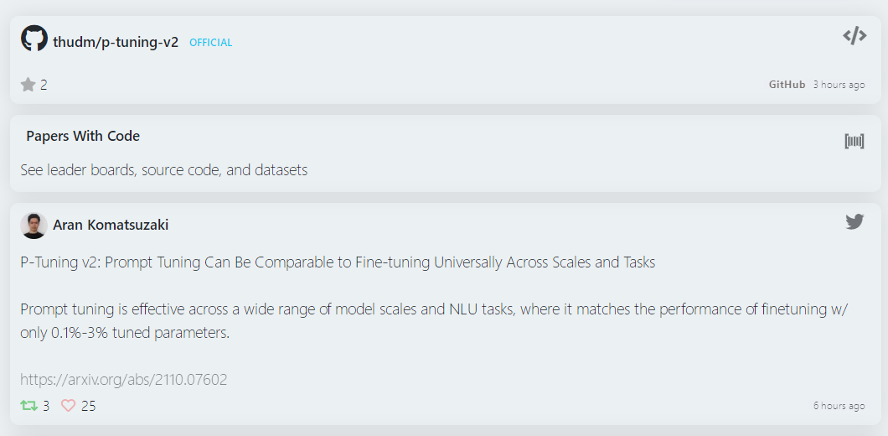Click the 6 hours ago tweet timestamp
This screenshot has width=888, height=436.
pos(839,406)
